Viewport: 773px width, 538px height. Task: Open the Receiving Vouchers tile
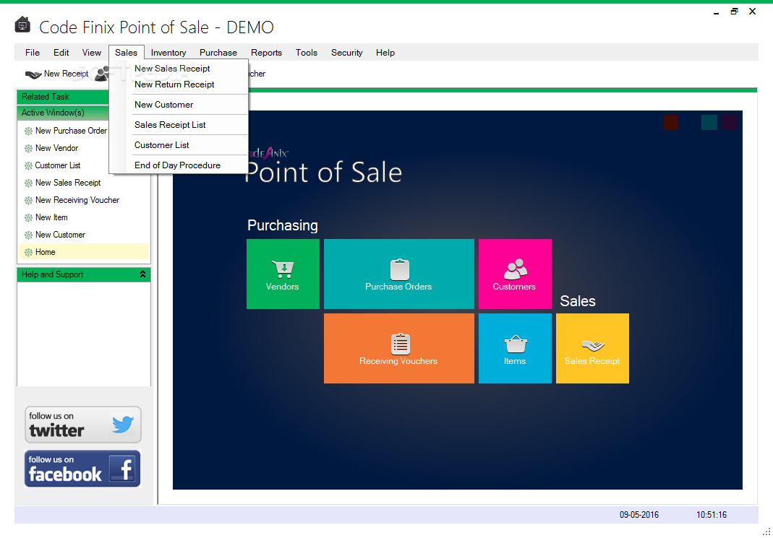(x=399, y=349)
